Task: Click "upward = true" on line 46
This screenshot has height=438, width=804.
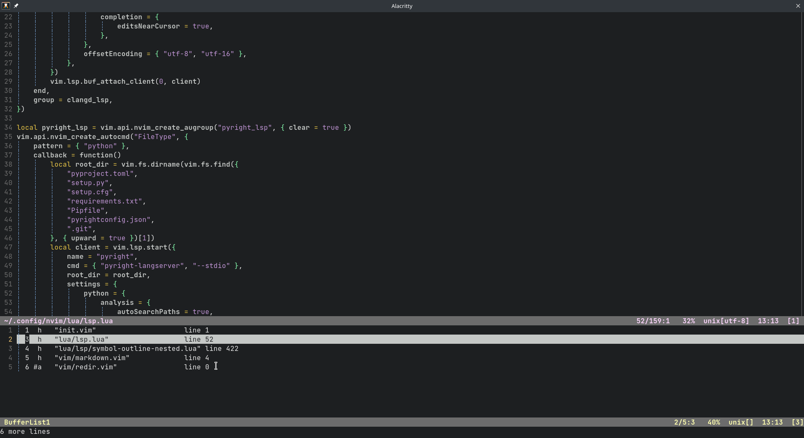Action: click(98, 238)
